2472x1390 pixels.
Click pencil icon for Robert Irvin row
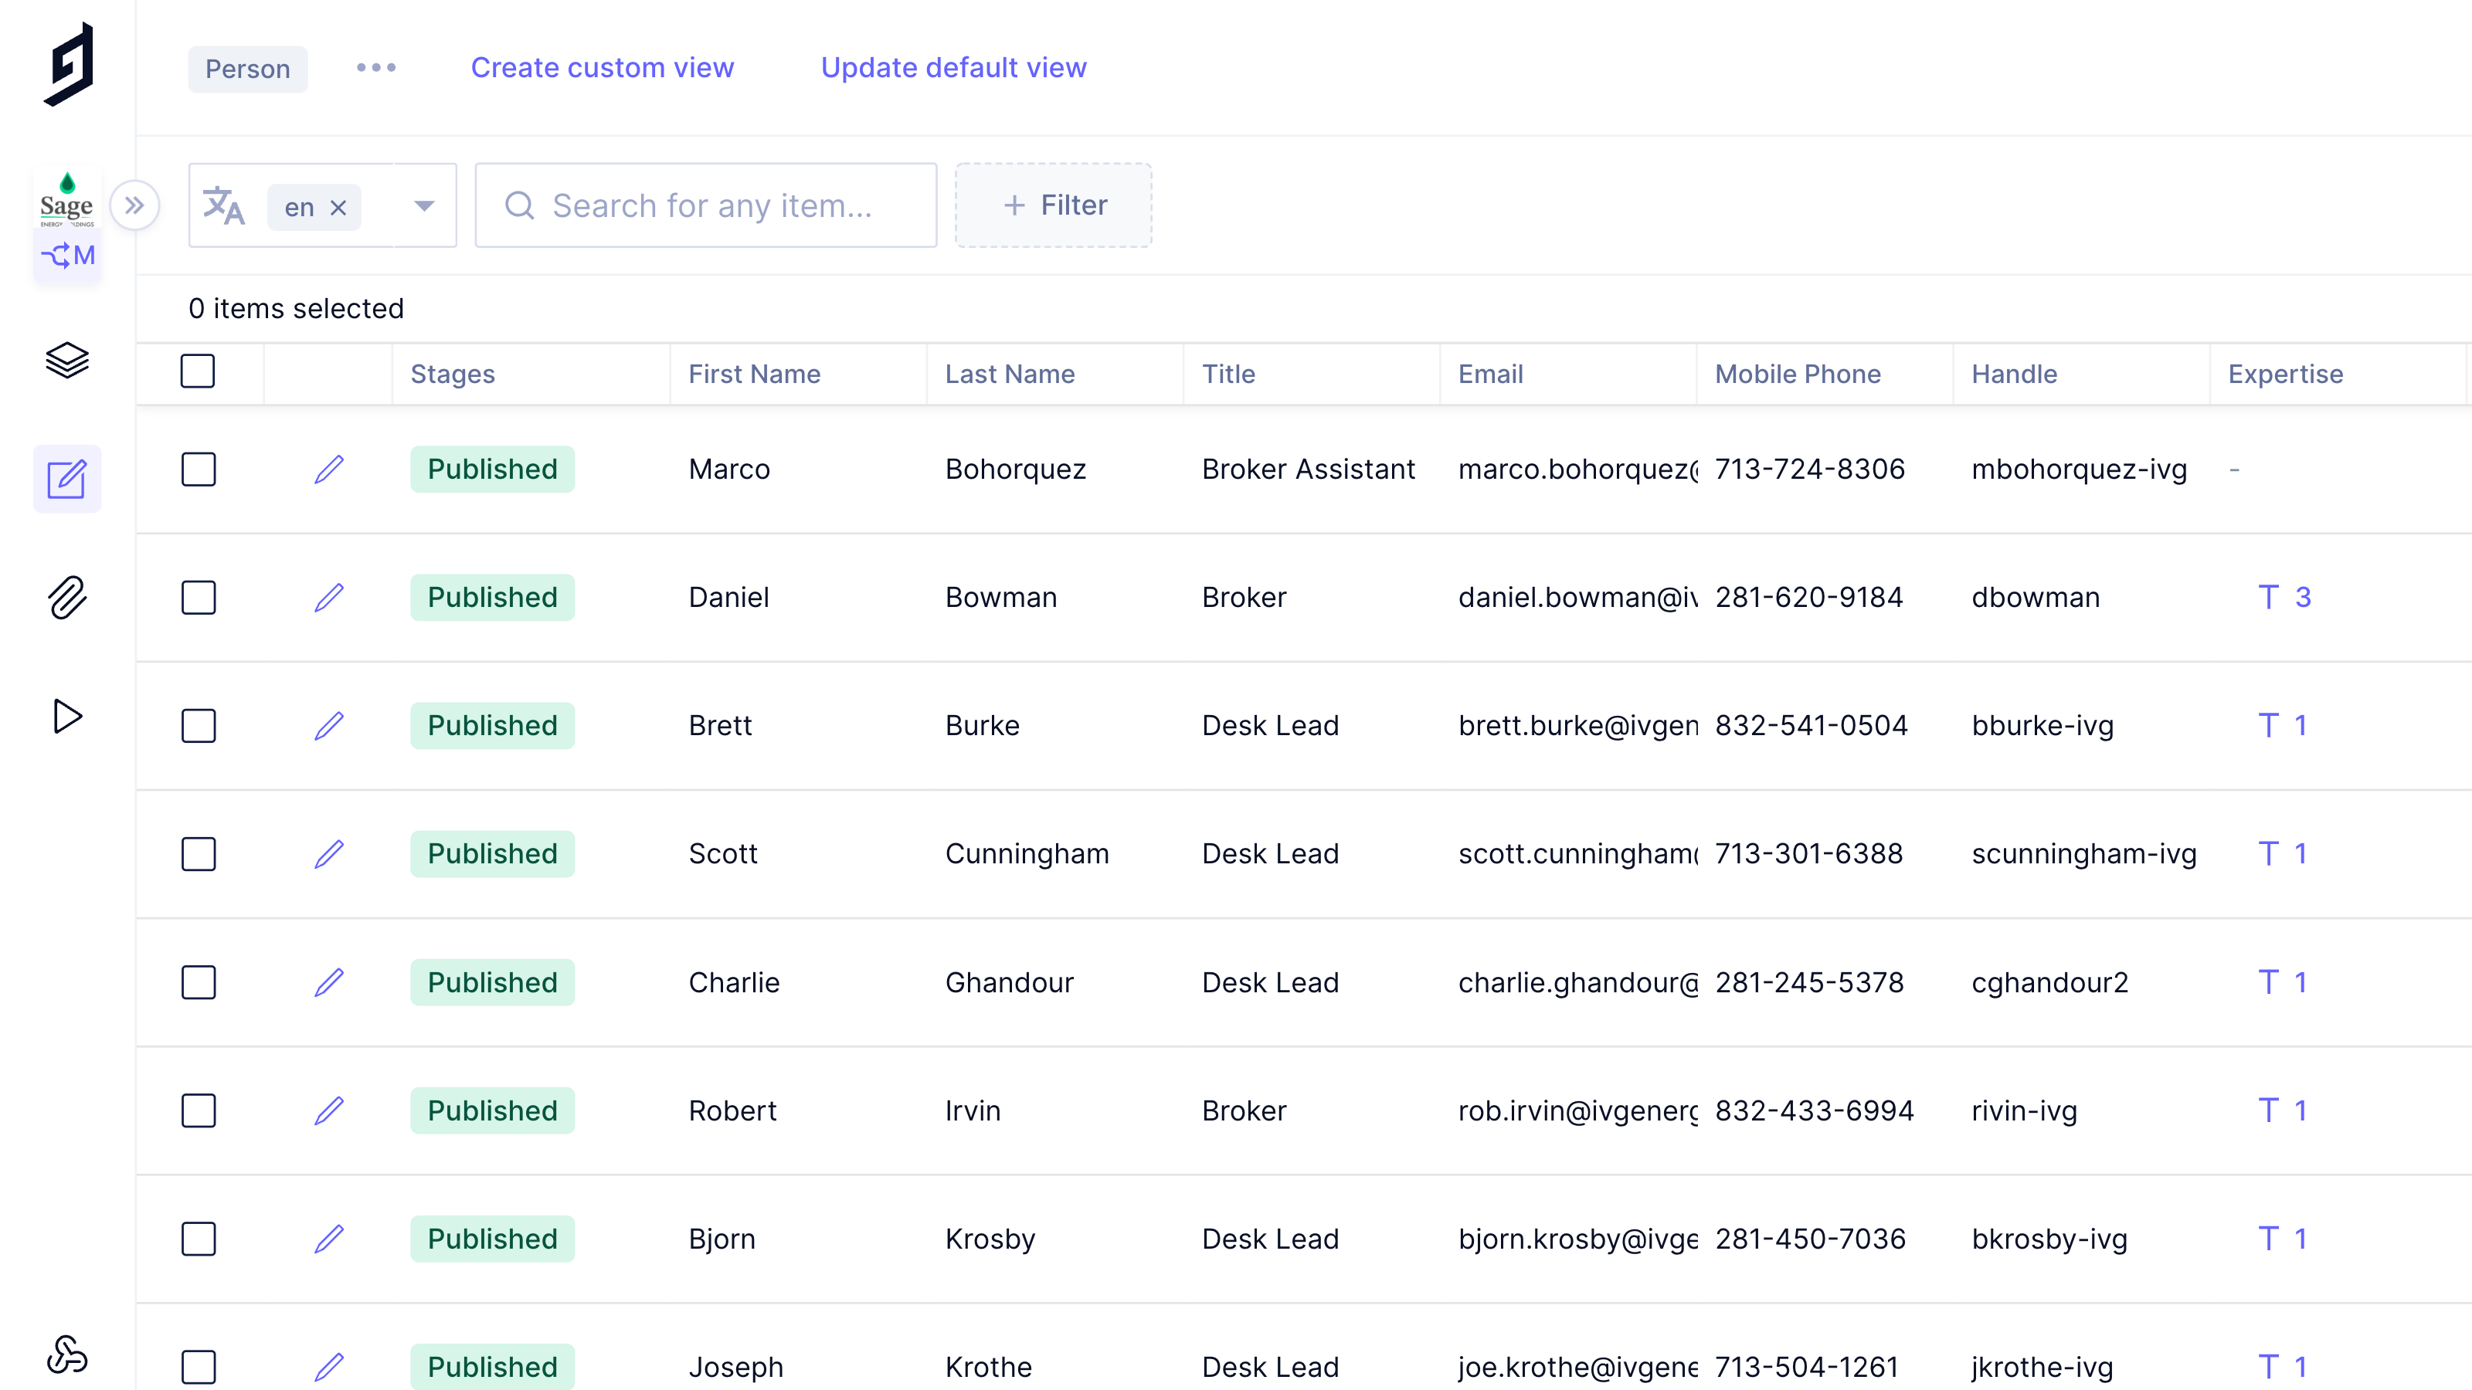329,1111
